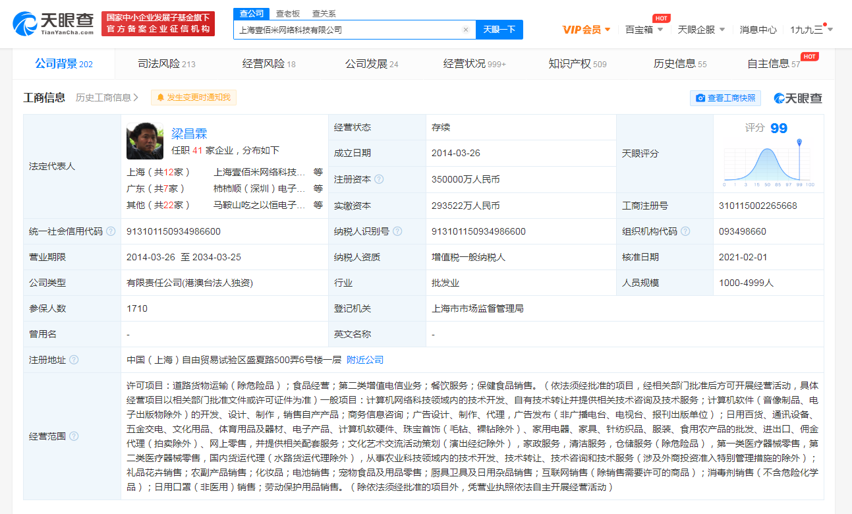
Task: Select the score value 99
Action: pyautogui.click(x=779, y=128)
